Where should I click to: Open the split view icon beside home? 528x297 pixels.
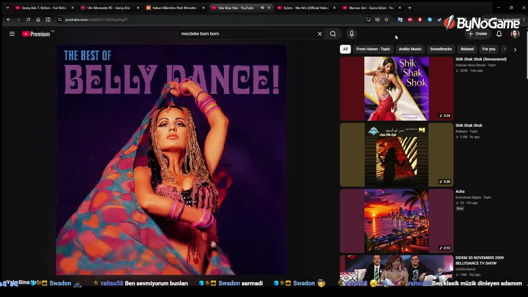(48, 19)
